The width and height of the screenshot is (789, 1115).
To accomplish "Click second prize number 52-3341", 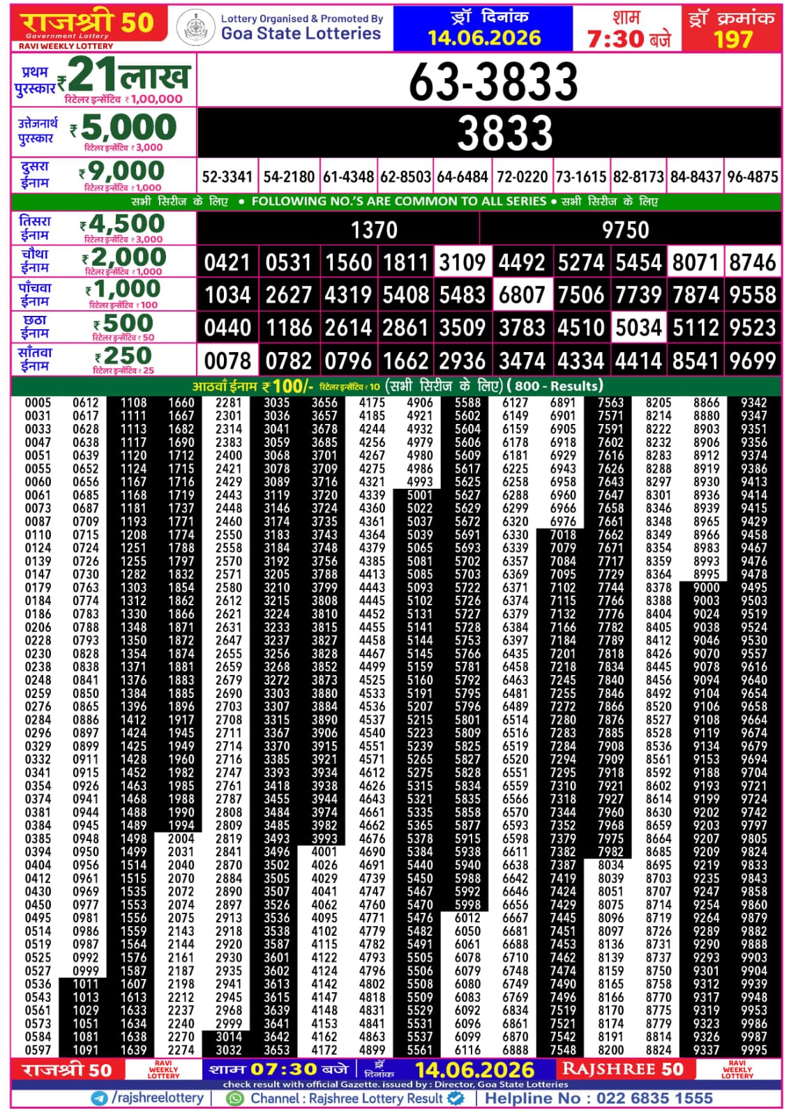I will [x=227, y=176].
